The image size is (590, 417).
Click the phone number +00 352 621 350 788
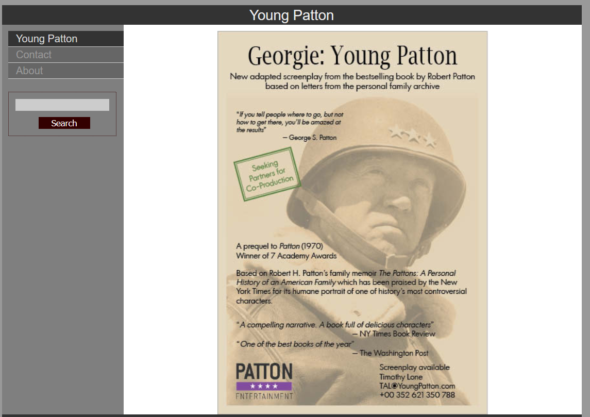[x=417, y=395]
